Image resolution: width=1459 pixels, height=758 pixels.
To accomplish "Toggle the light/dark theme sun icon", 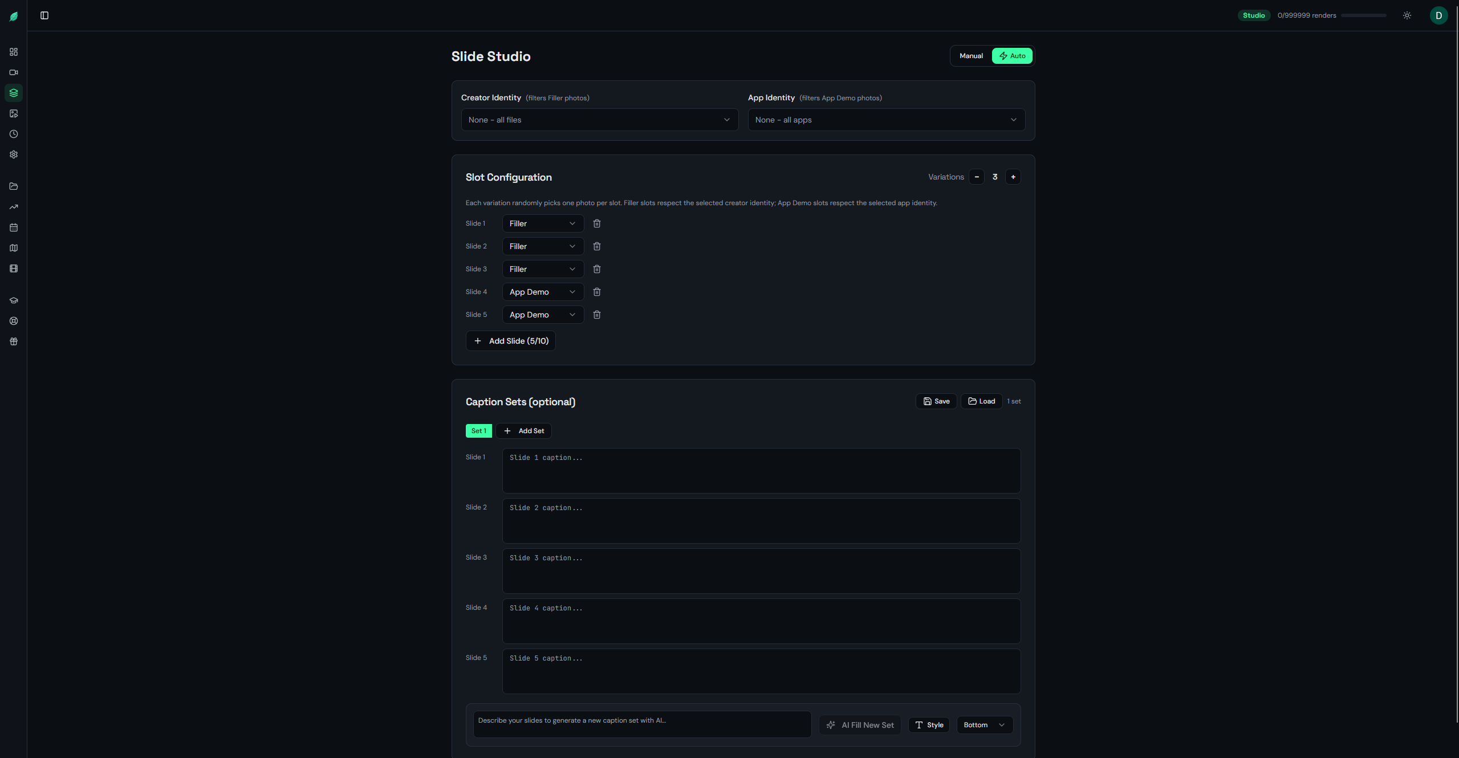I will coord(1407,15).
